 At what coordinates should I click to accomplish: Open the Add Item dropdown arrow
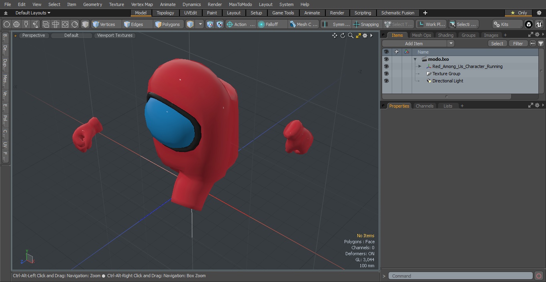point(451,44)
